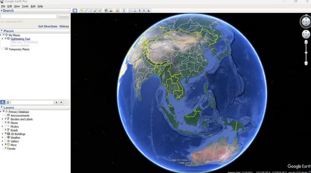The image size is (311, 173).
Task: Open the Tools menu
Action: 25,7
